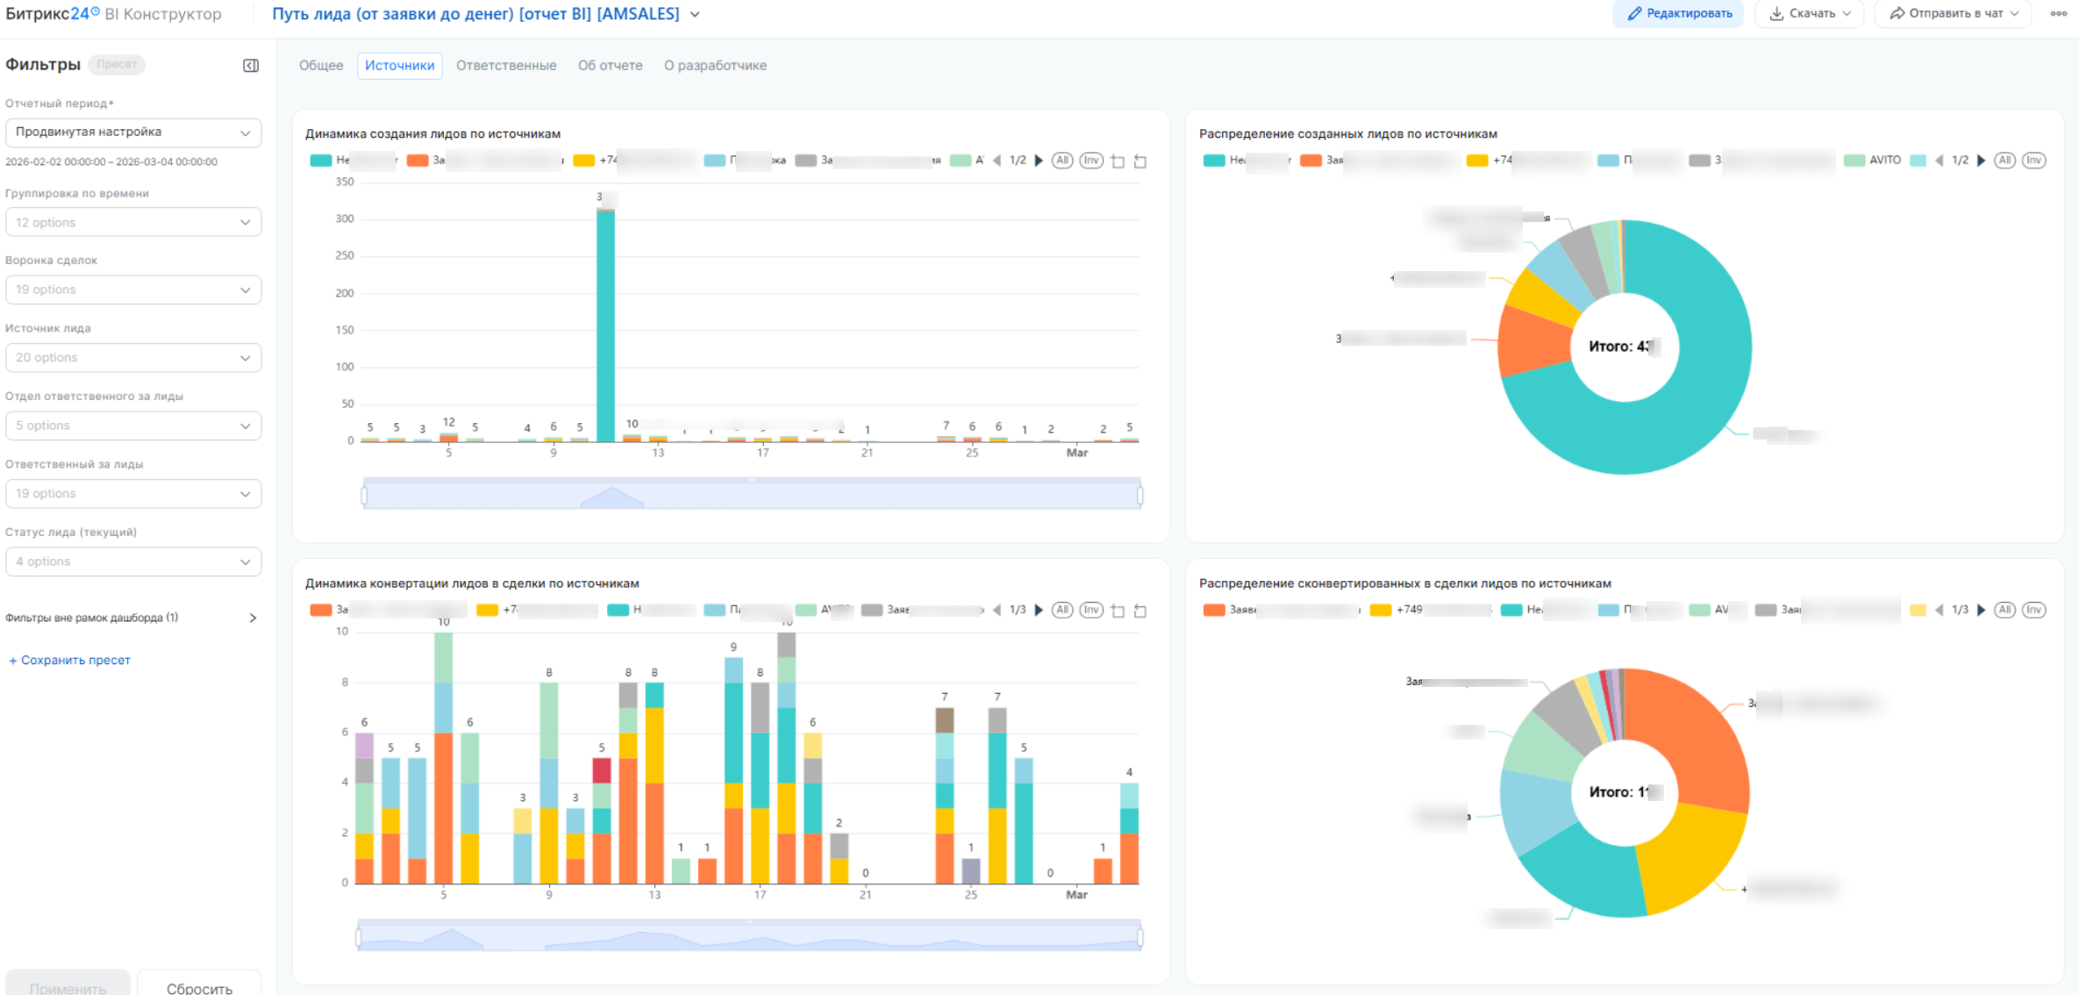Click the zoom-reset icon in leads creation chart

pos(1140,161)
